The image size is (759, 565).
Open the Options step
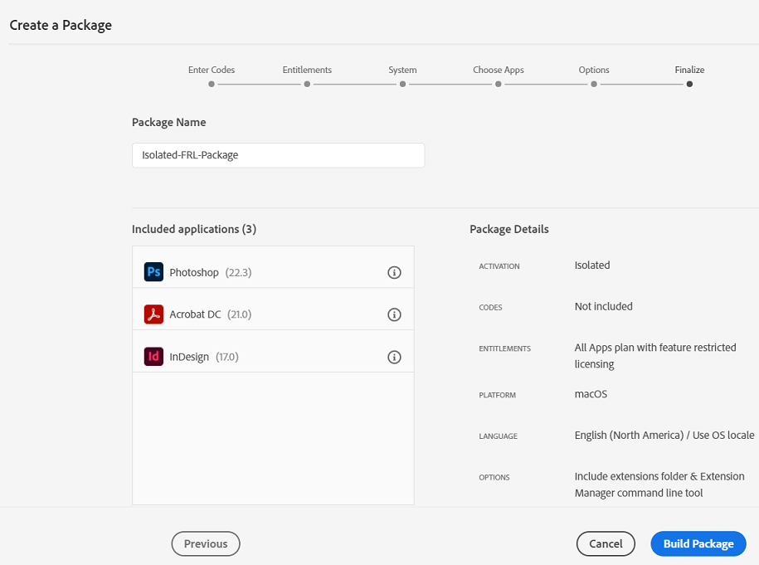pos(594,84)
